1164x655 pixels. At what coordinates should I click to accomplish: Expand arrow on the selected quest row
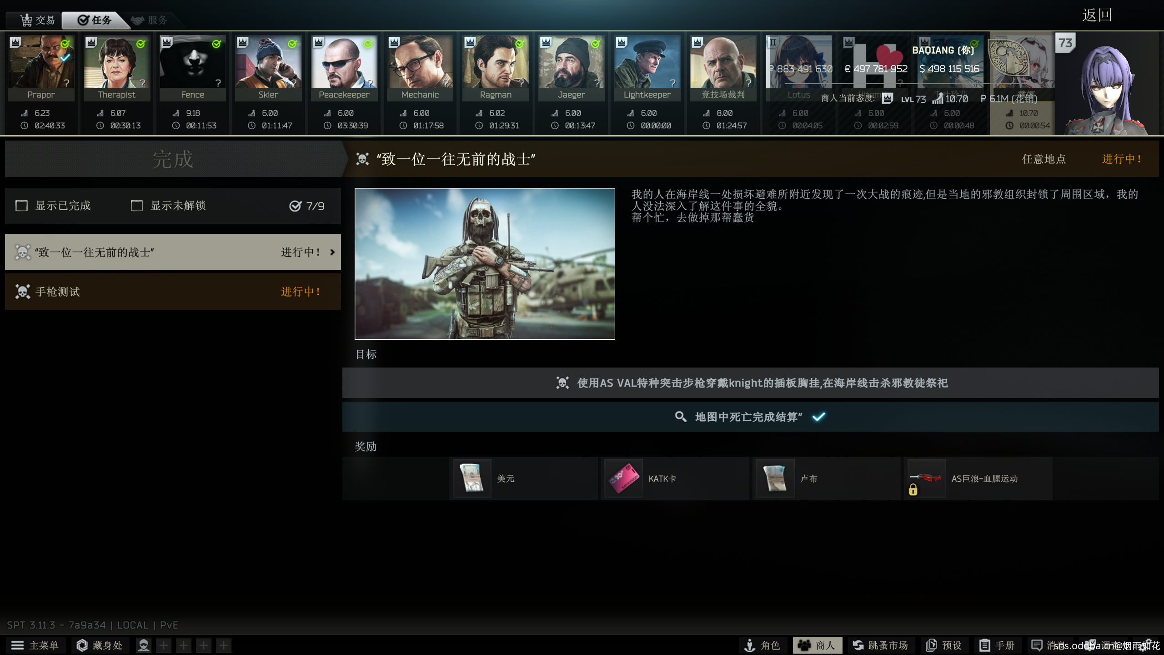point(332,252)
